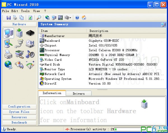Click the computers toolbar icon
This screenshot has width=168, height=133.
54,18
